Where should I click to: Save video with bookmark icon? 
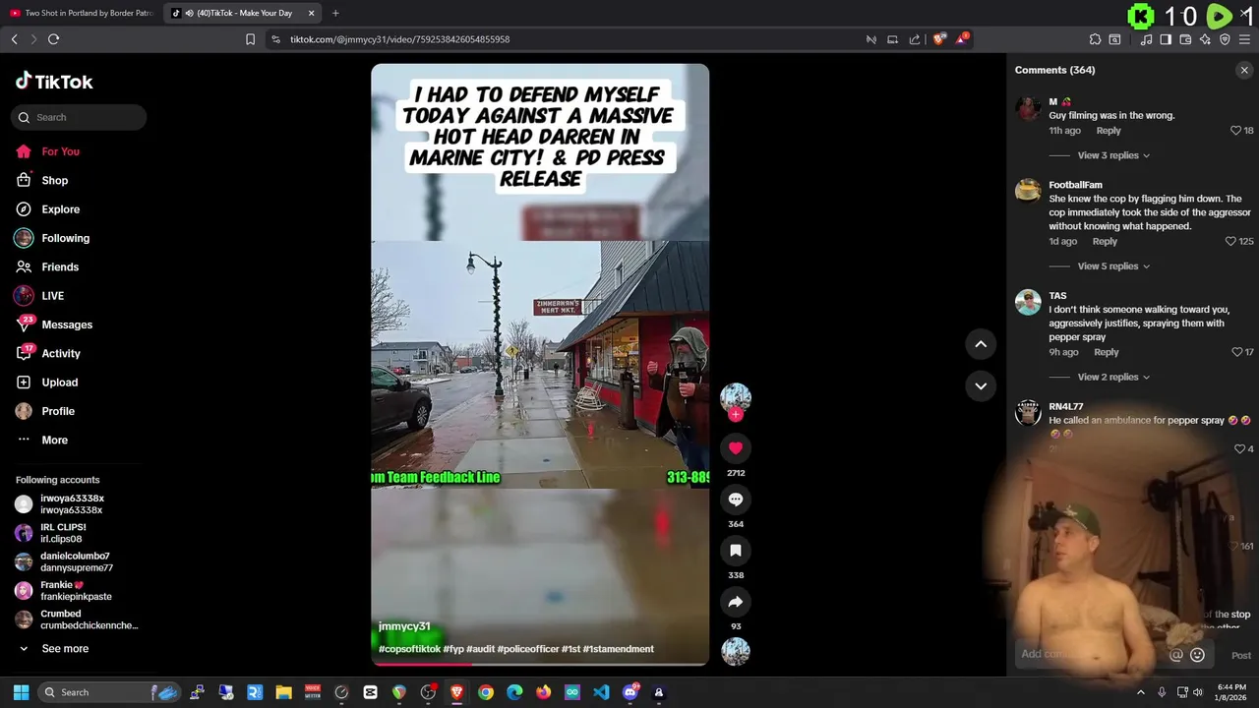coord(735,551)
